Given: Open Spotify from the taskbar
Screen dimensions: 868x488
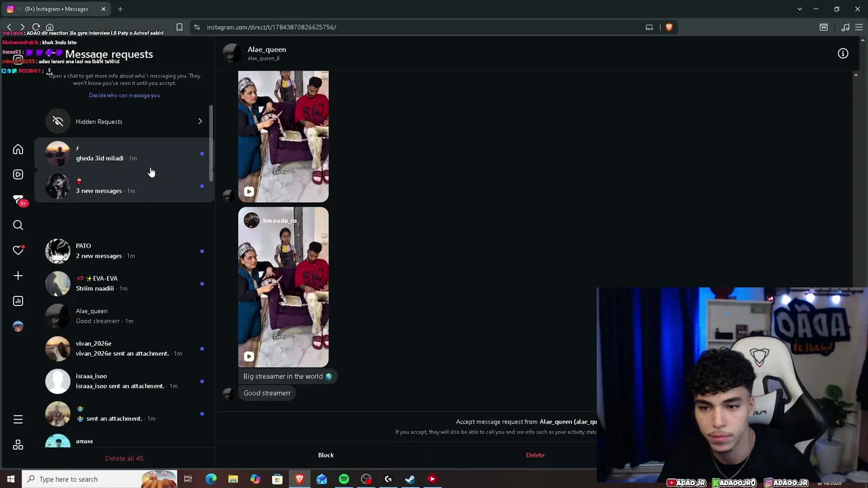Looking at the screenshot, I should point(344,479).
